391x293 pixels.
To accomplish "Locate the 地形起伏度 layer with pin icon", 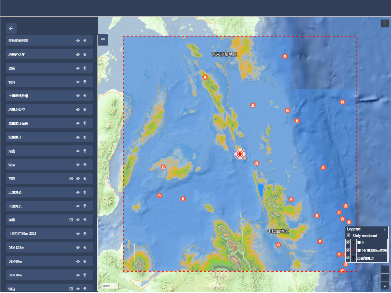I will tap(85, 54).
